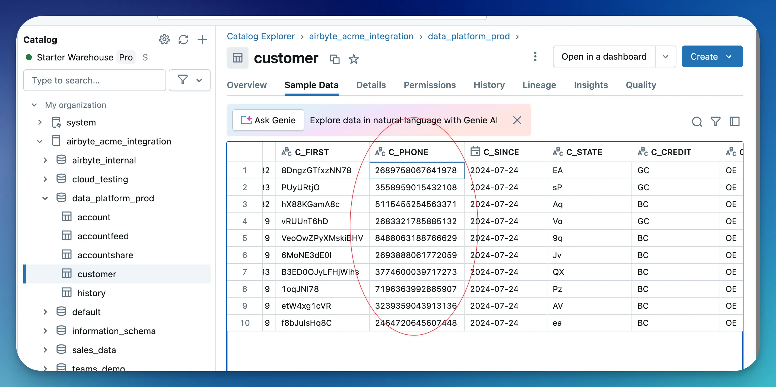Search within sample data table
This screenshot has height=387, width=776.
[x=697, y=122]
